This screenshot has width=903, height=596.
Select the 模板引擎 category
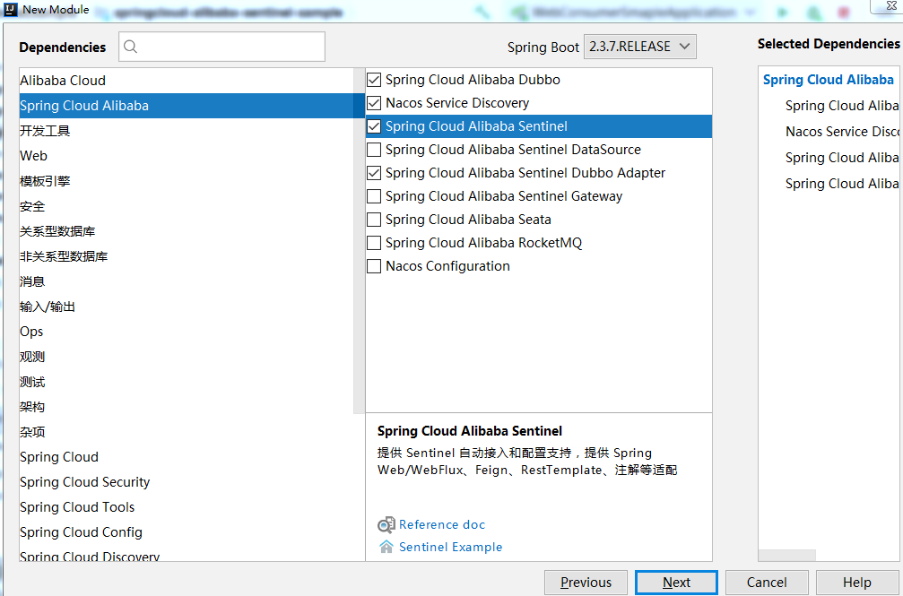click(187, 181)
